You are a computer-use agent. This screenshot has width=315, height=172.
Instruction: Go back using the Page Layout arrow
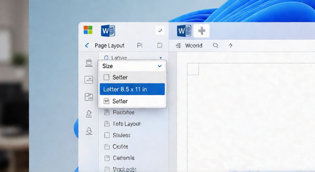(87, 45)
